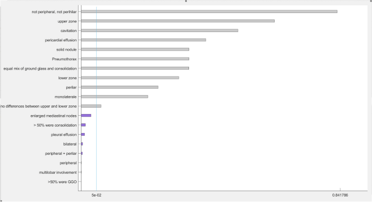Image resolution: width=372 pixels, height=202 pixels.
Task: Click the purple '> 50% were consolidation' bar
Action: tap(83, 125)
